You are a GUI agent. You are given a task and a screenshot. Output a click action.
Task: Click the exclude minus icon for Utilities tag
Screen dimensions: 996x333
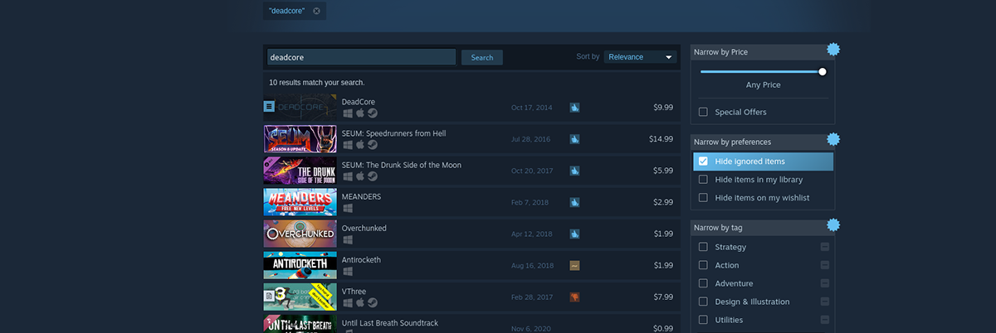click(x=825, y=320)
